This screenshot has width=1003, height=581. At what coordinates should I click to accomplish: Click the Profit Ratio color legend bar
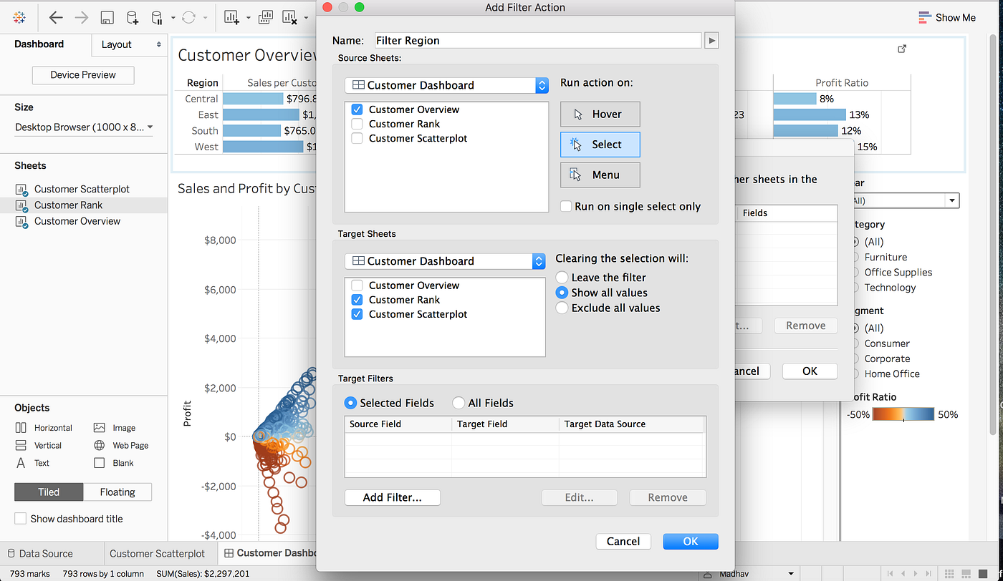903,414
